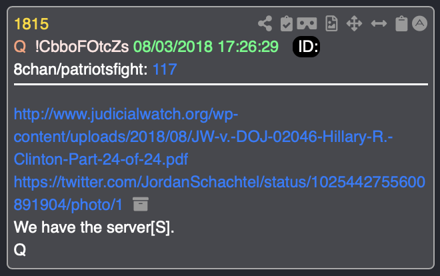Click the 8chan/patriotsfight board label
Viewport: 440px width, 276px height.
pyautogui.click(x=81, y=69)
